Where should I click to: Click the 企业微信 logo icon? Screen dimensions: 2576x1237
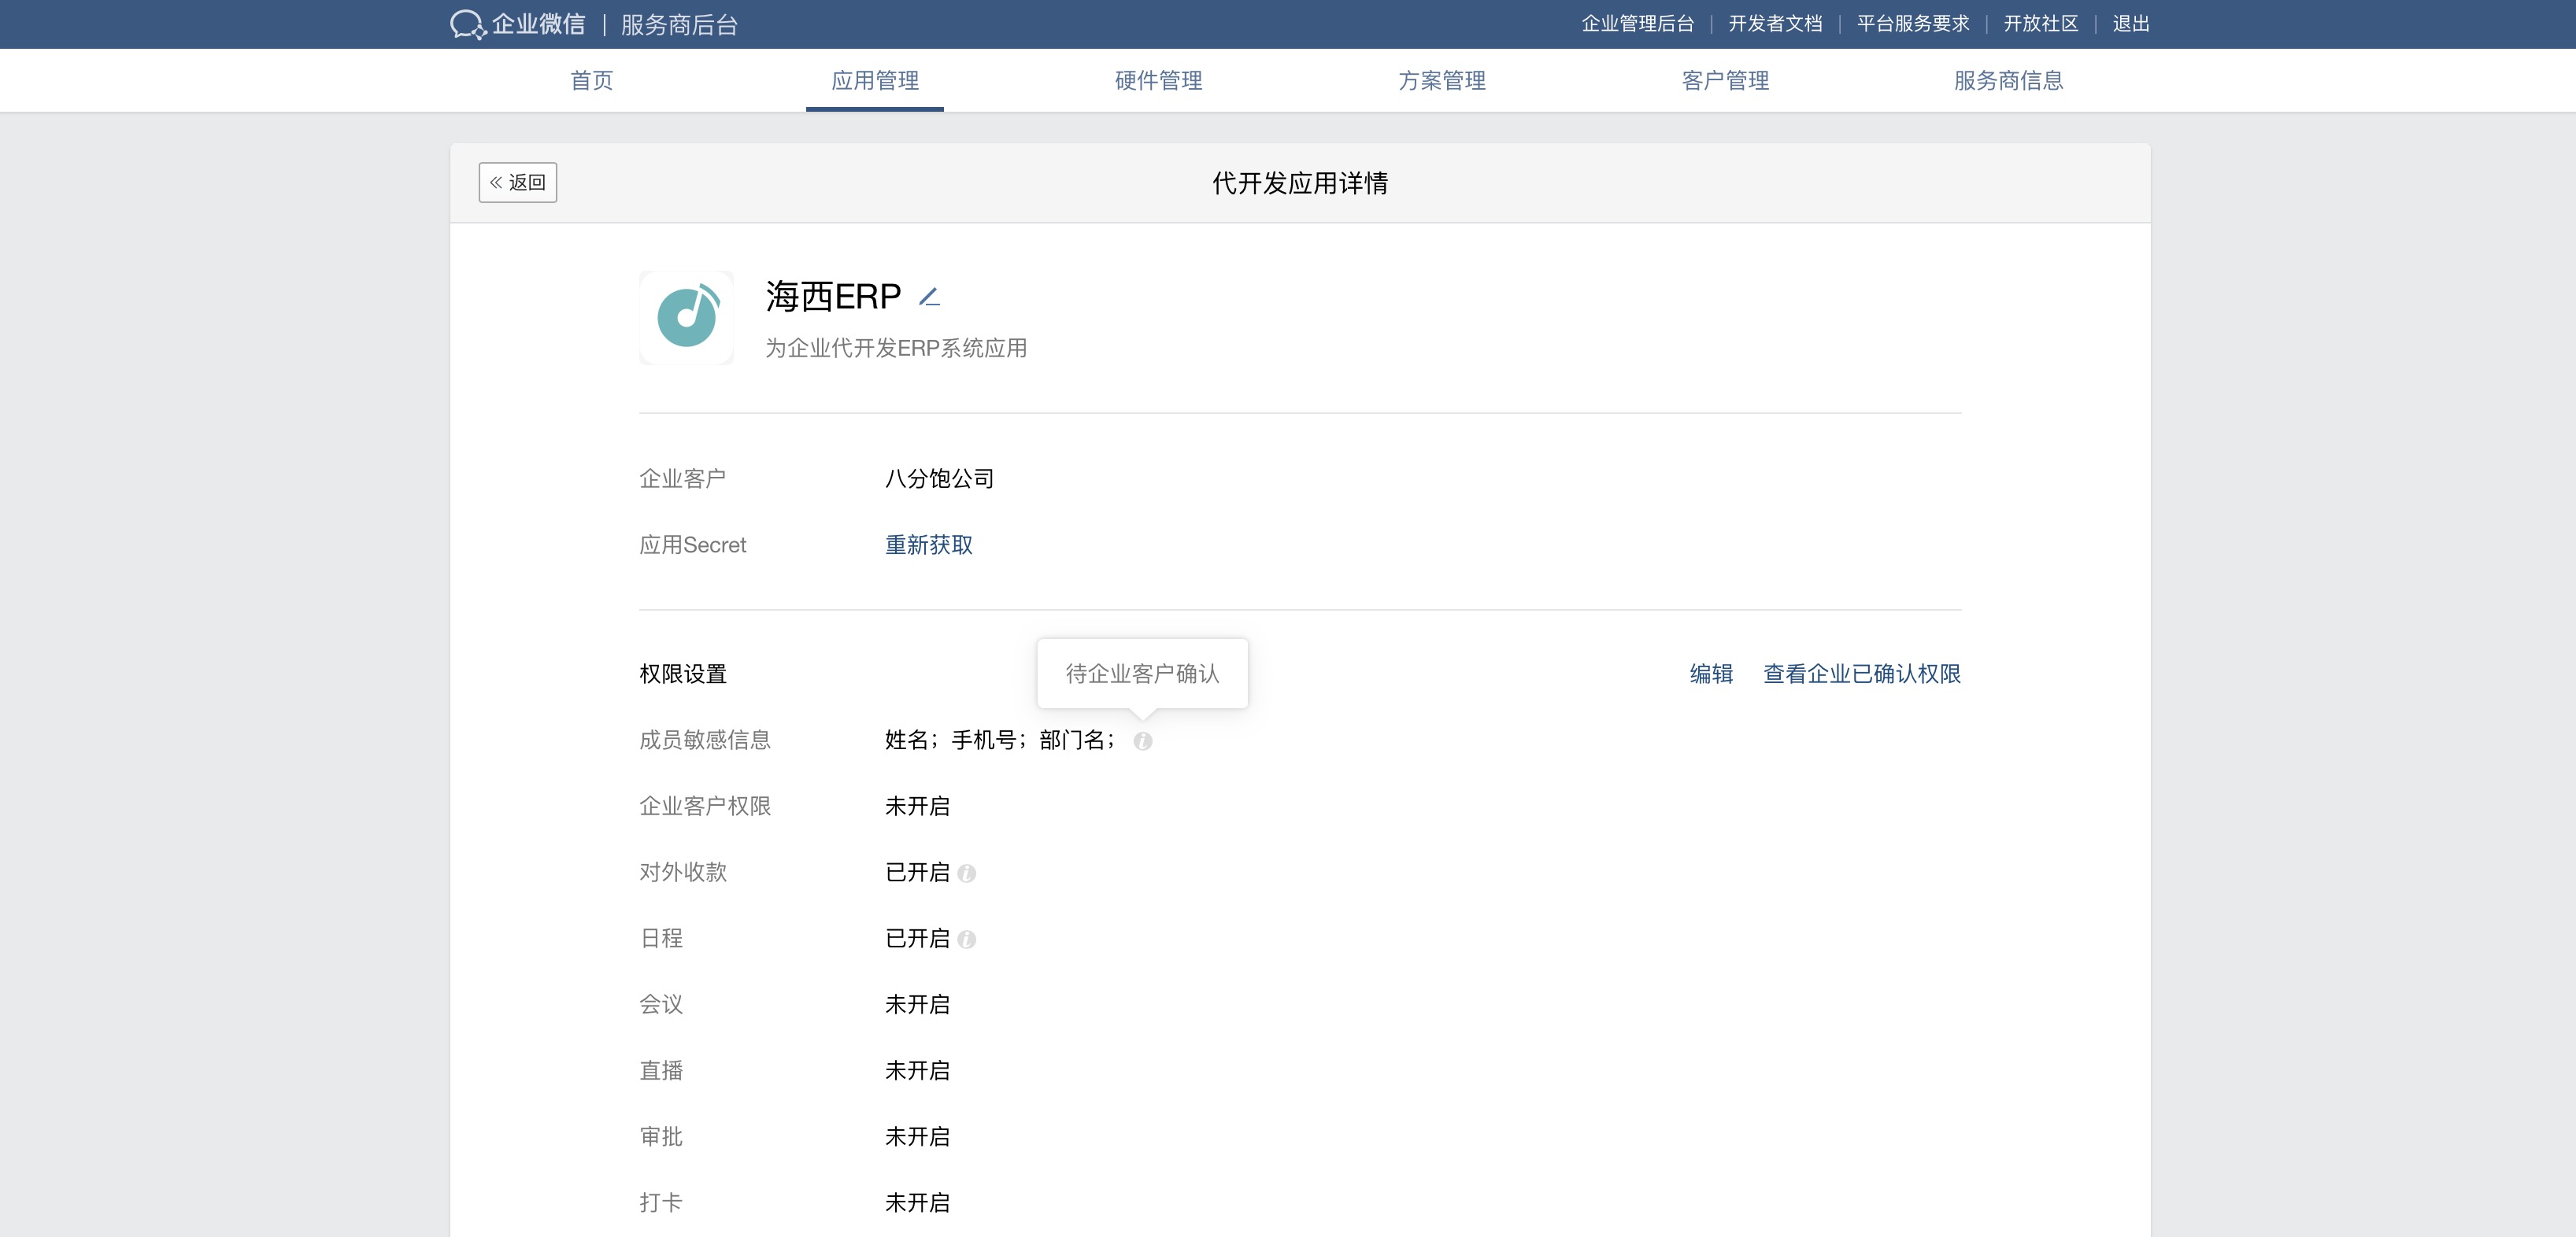point(468,24)
